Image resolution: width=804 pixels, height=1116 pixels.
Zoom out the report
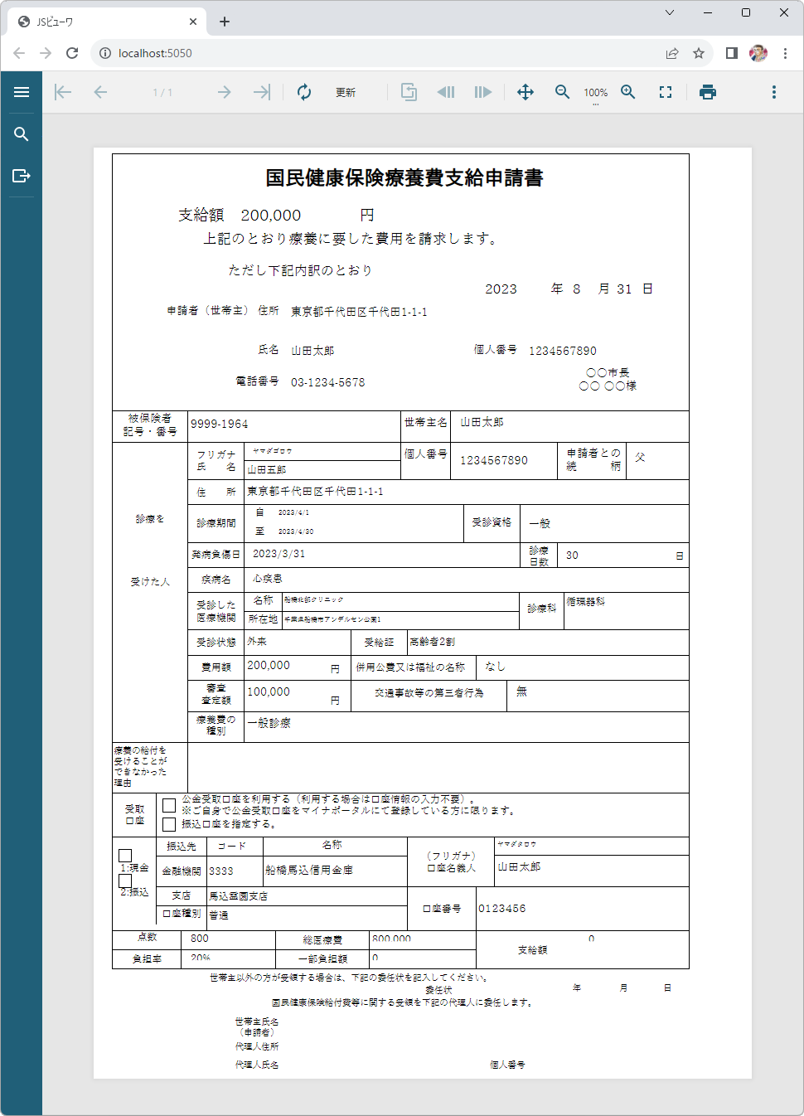coord(562,92)
